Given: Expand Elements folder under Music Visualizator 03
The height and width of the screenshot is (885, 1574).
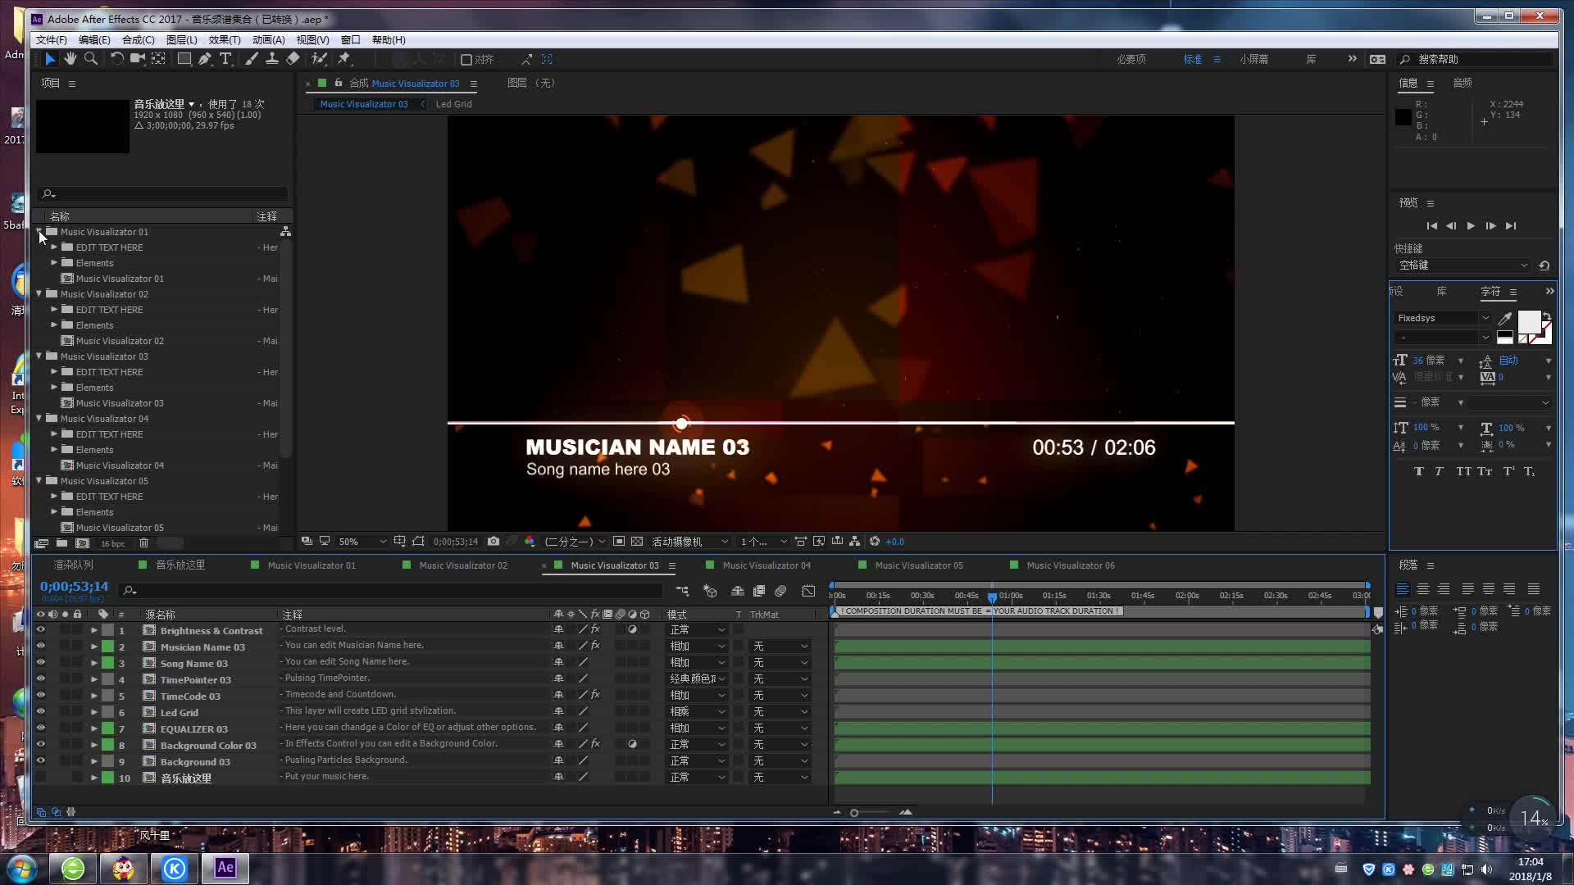Looking at the screenshot, I should click(x=54, y=387).
